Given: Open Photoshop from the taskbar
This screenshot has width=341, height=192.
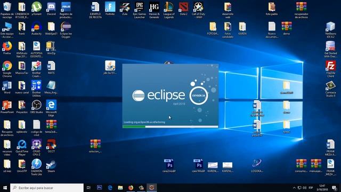Looking at the screenshot, I should 100,188.
